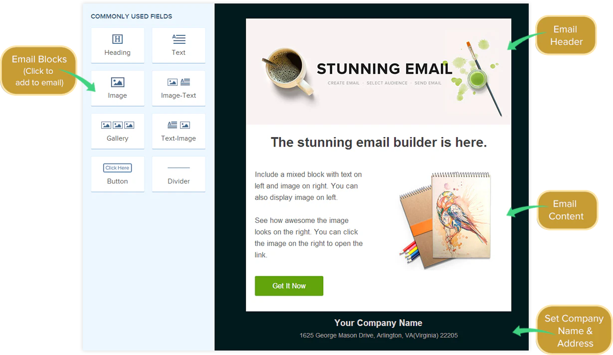The image size is (613, 355).
Task: Add a Heading block to the email
Action: (x=118, y=45)
